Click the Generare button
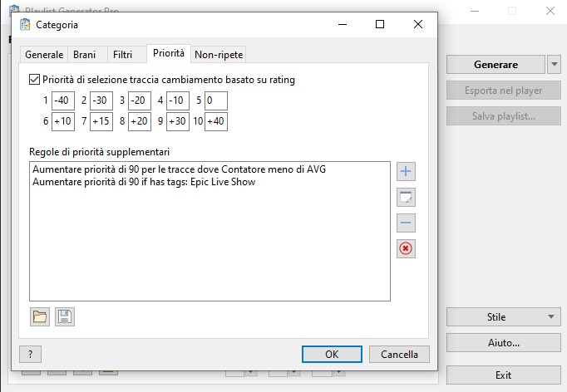This screenshot has height=392, width=567. click(496, 65)
